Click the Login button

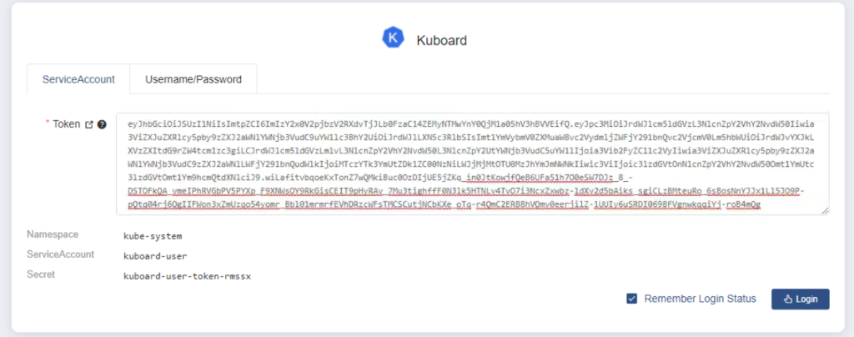[800, 299]
